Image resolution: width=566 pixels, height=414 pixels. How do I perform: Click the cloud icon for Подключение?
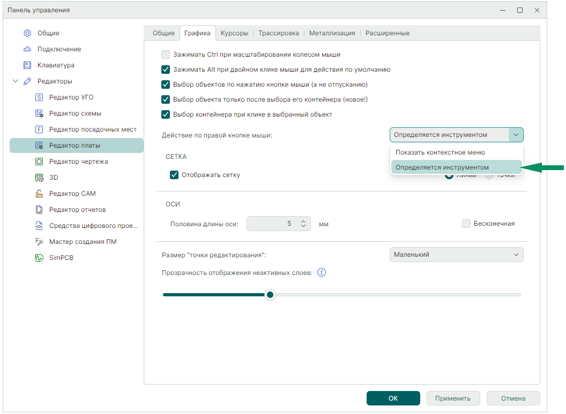tap(27, 49)
